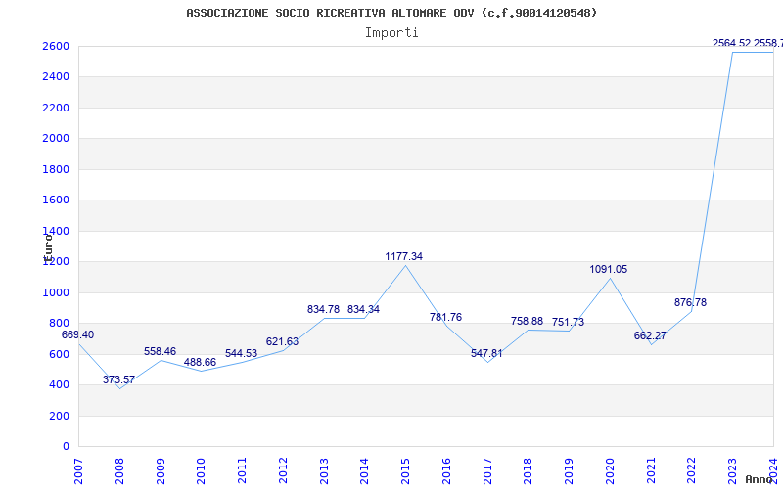783x489 pixels.
Task: Click the 621.63 value label
Action: [x=282, y=341]
